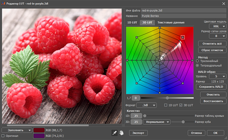
Task: Open the Нормальное quality dropdown
Action: pyautogui.click(x=157, y=122)
